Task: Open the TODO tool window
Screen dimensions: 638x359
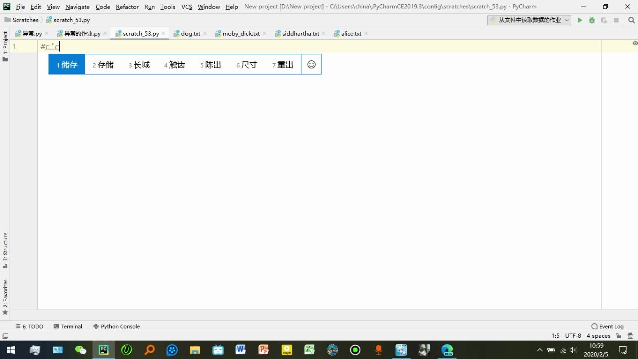Action: (x=32, y=326)
